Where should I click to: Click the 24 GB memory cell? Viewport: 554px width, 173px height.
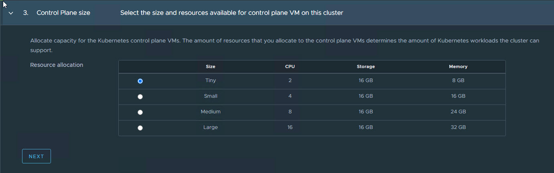point(458,112)
